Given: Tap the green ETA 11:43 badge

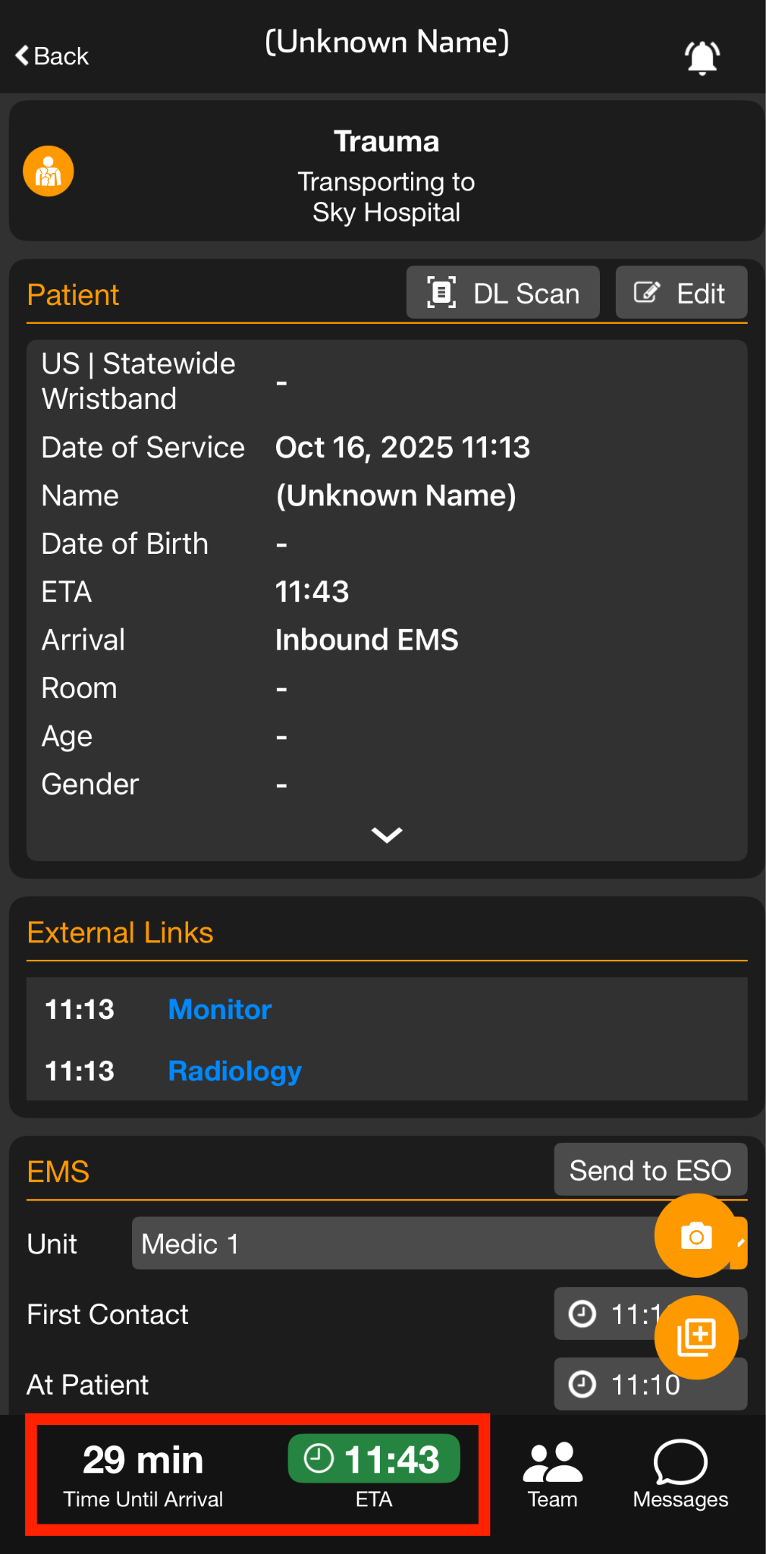Looking at the screenshot, I should [374, 1459].
